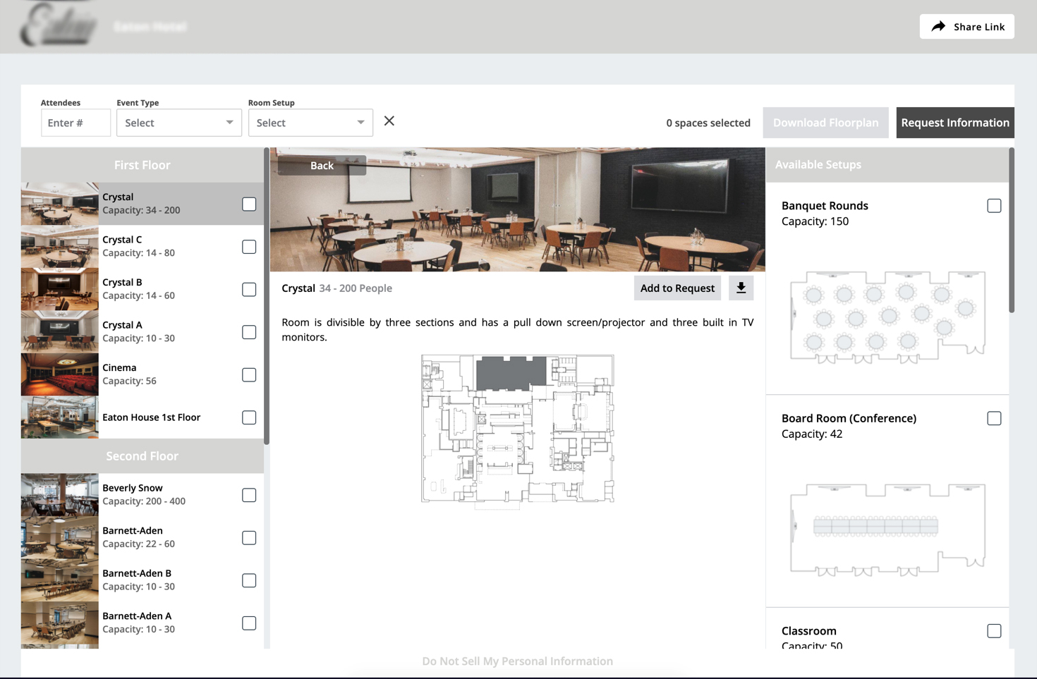Tick the Barnett-Aden room checkbox
The image size is (1037, 679).
point(249,538)
